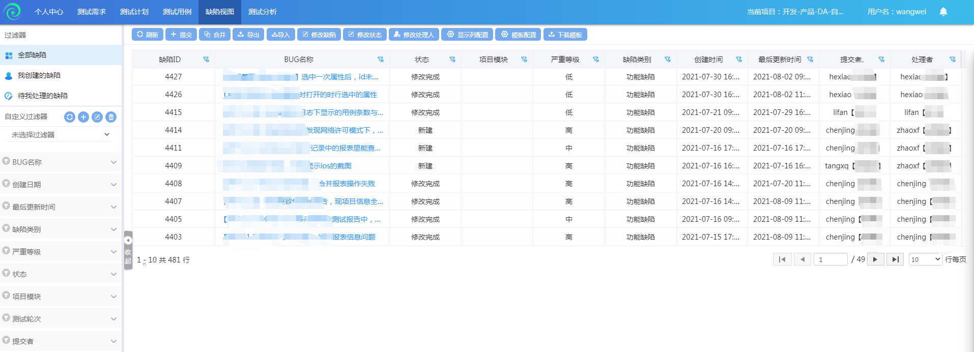Switch to the 测试用例 tab
Screen dimensions: 974x352
177,12
